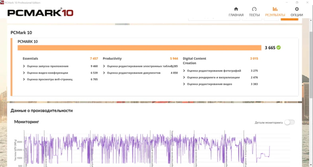Click the Digital Content Creation heading
The height and width of the screenshot is (167, 313).
194,61
